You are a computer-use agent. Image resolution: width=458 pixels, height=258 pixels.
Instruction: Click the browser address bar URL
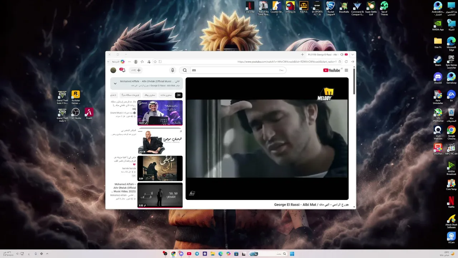[x=287, y=62]
